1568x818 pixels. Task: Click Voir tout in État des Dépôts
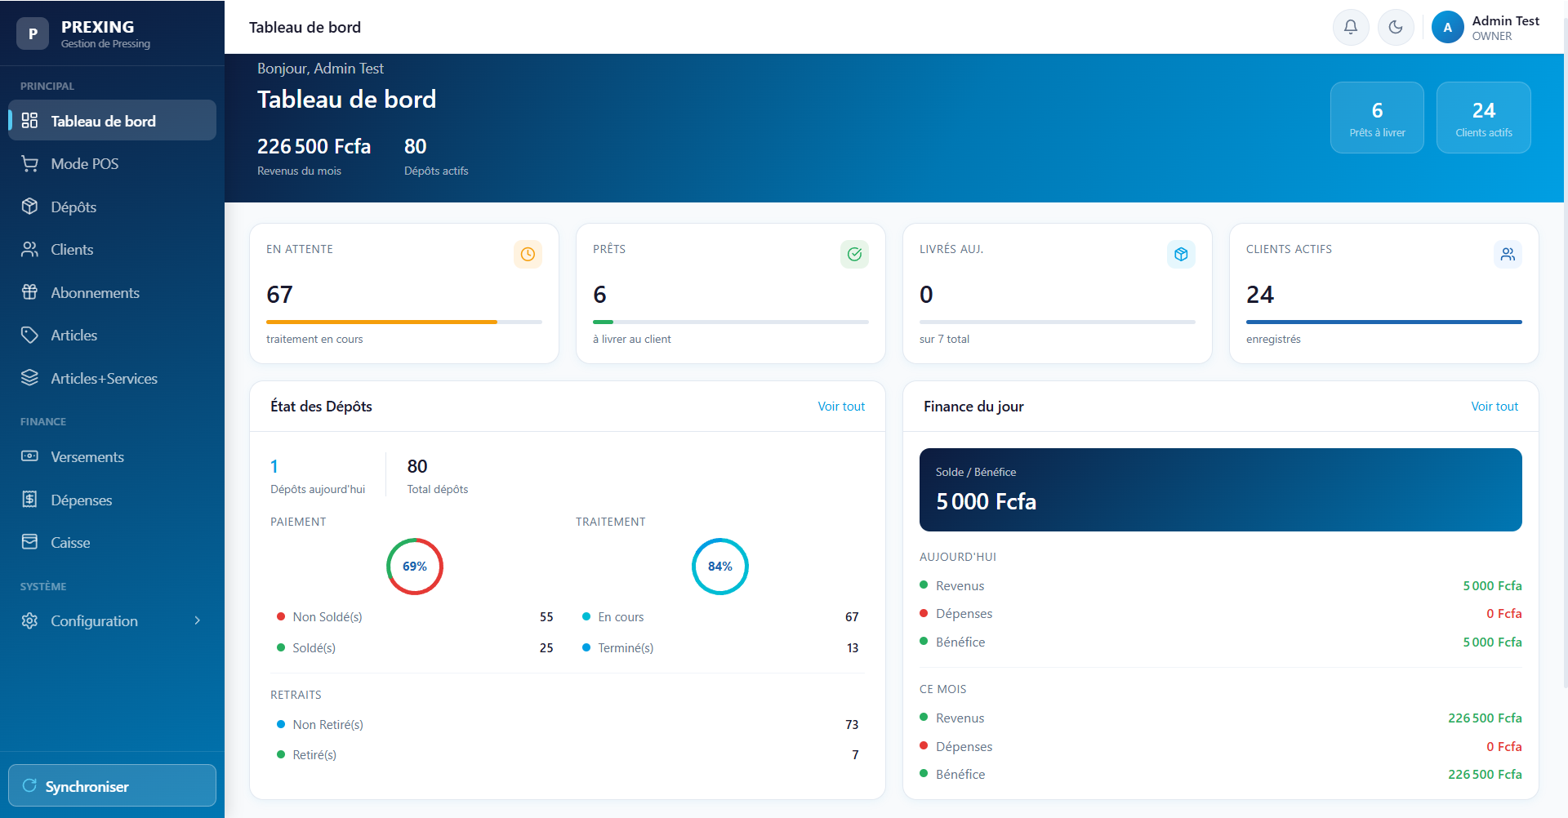[x=841, y=407]
